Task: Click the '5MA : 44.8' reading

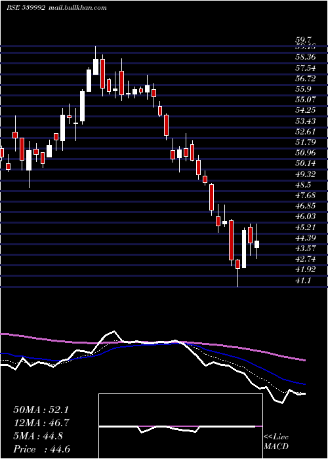Action: tap(38, 436)
